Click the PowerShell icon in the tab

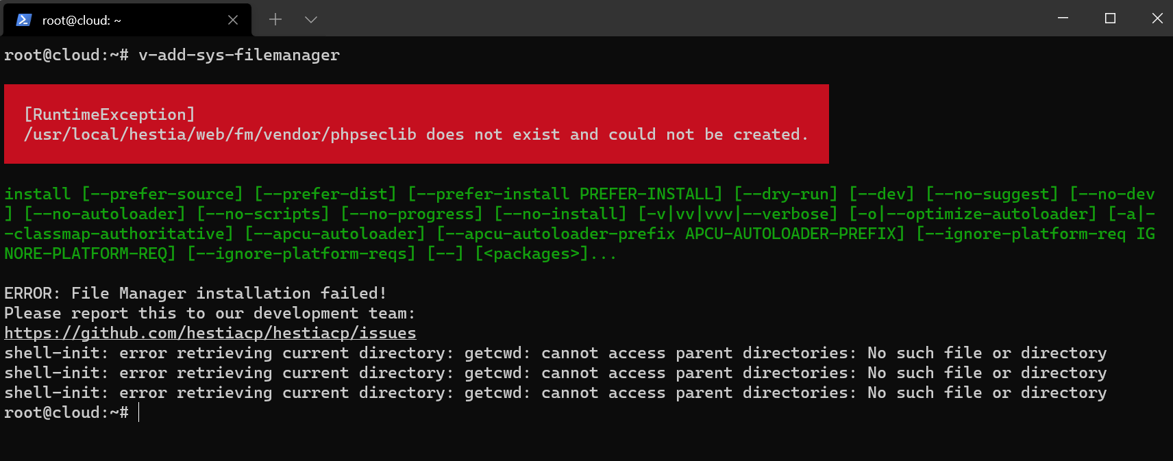click(24, 20)
